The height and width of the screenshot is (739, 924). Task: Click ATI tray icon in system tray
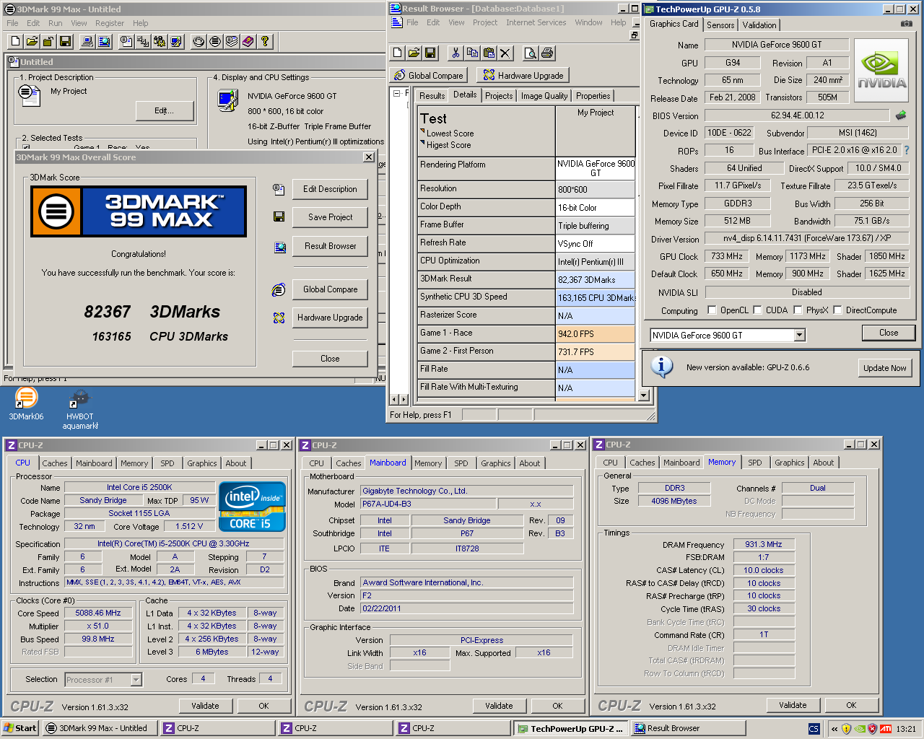click(886, 729)
